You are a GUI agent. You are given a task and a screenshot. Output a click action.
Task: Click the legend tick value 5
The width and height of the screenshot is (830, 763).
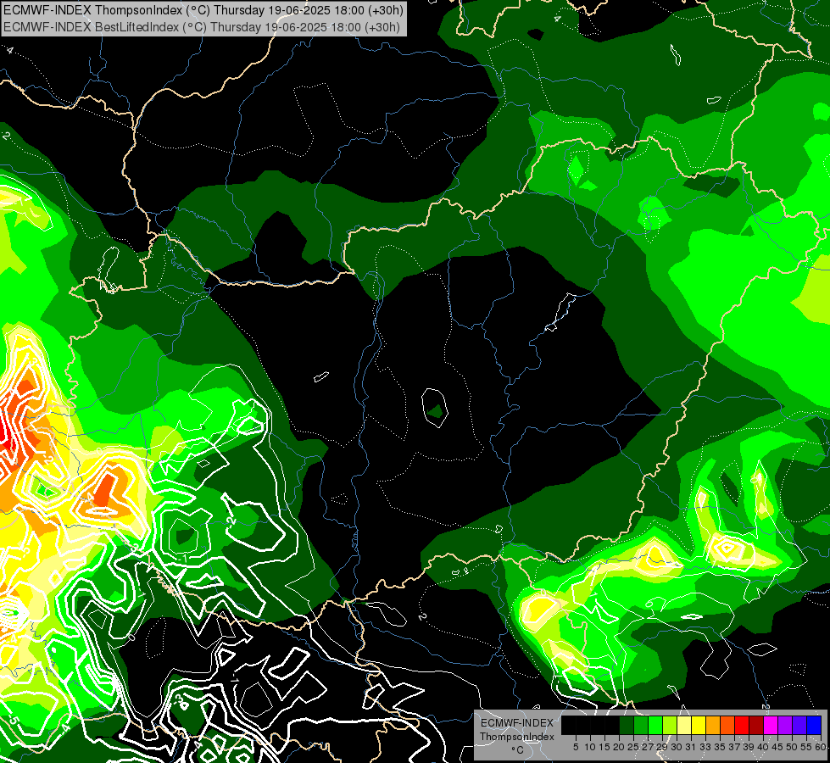pos(576,747)
